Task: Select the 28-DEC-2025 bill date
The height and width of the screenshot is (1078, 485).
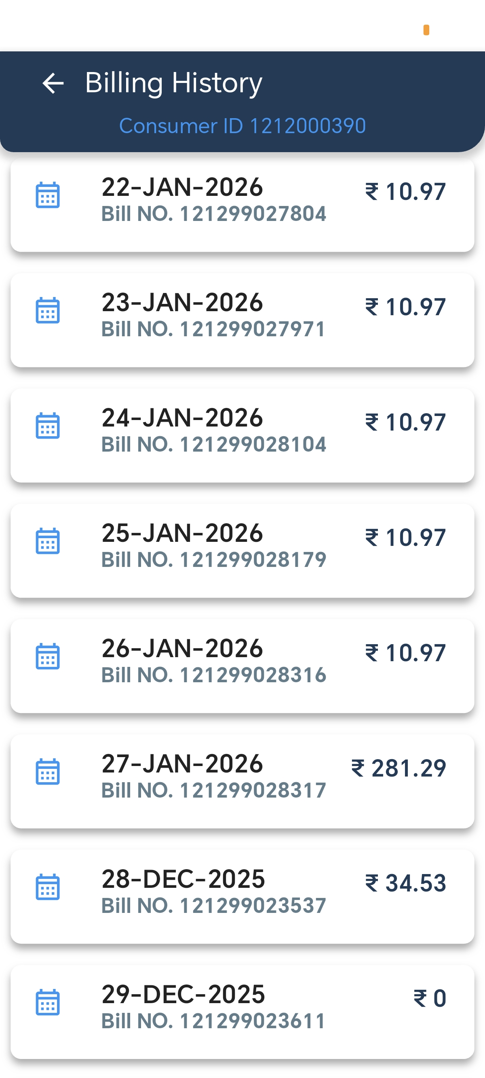Action: pyautogui.click(x=183, y=879)
